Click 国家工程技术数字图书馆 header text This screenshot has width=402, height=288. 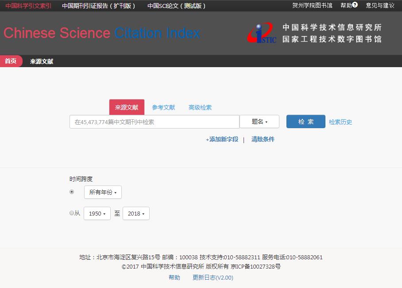click(332, 39)
